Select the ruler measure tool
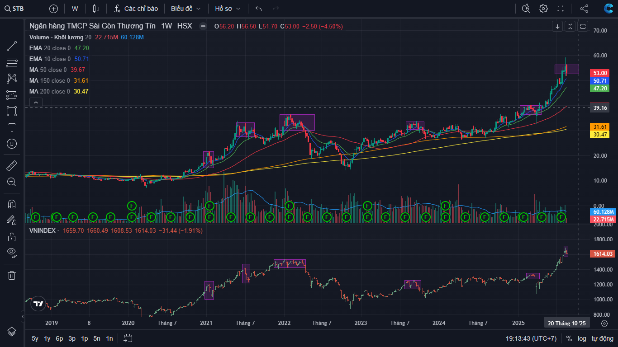This screenshot has width=618, height=347. pos(12,166)
